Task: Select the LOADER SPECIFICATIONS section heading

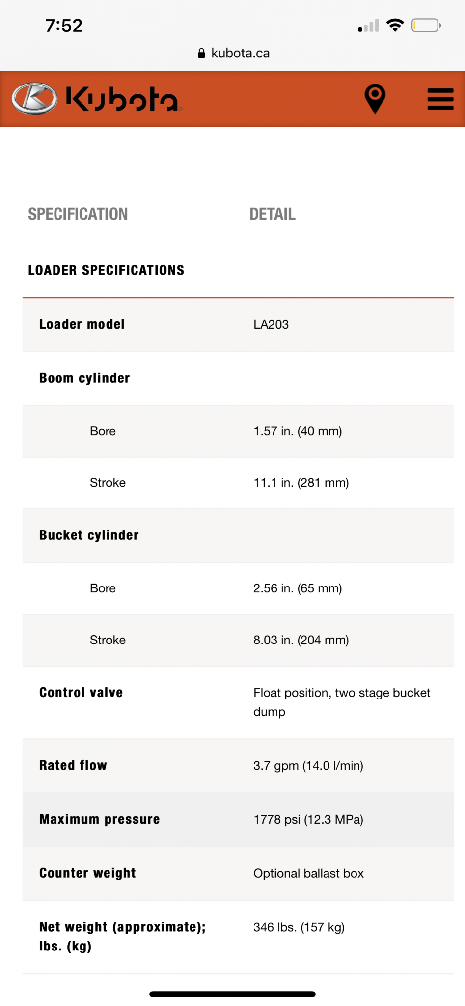Action: (x=106, y=270)
